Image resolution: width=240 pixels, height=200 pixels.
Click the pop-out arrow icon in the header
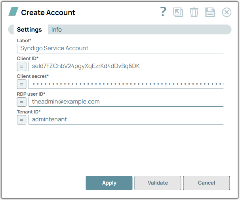click(x=178, y=12)
